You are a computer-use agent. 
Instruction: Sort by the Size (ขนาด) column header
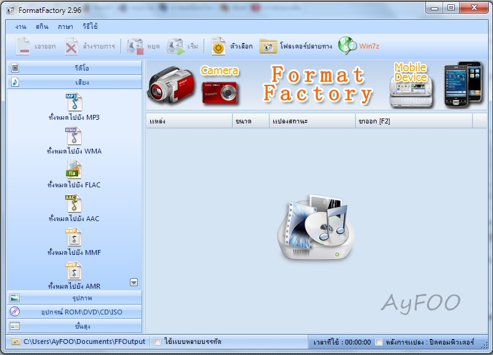click(x=251, y=121)
